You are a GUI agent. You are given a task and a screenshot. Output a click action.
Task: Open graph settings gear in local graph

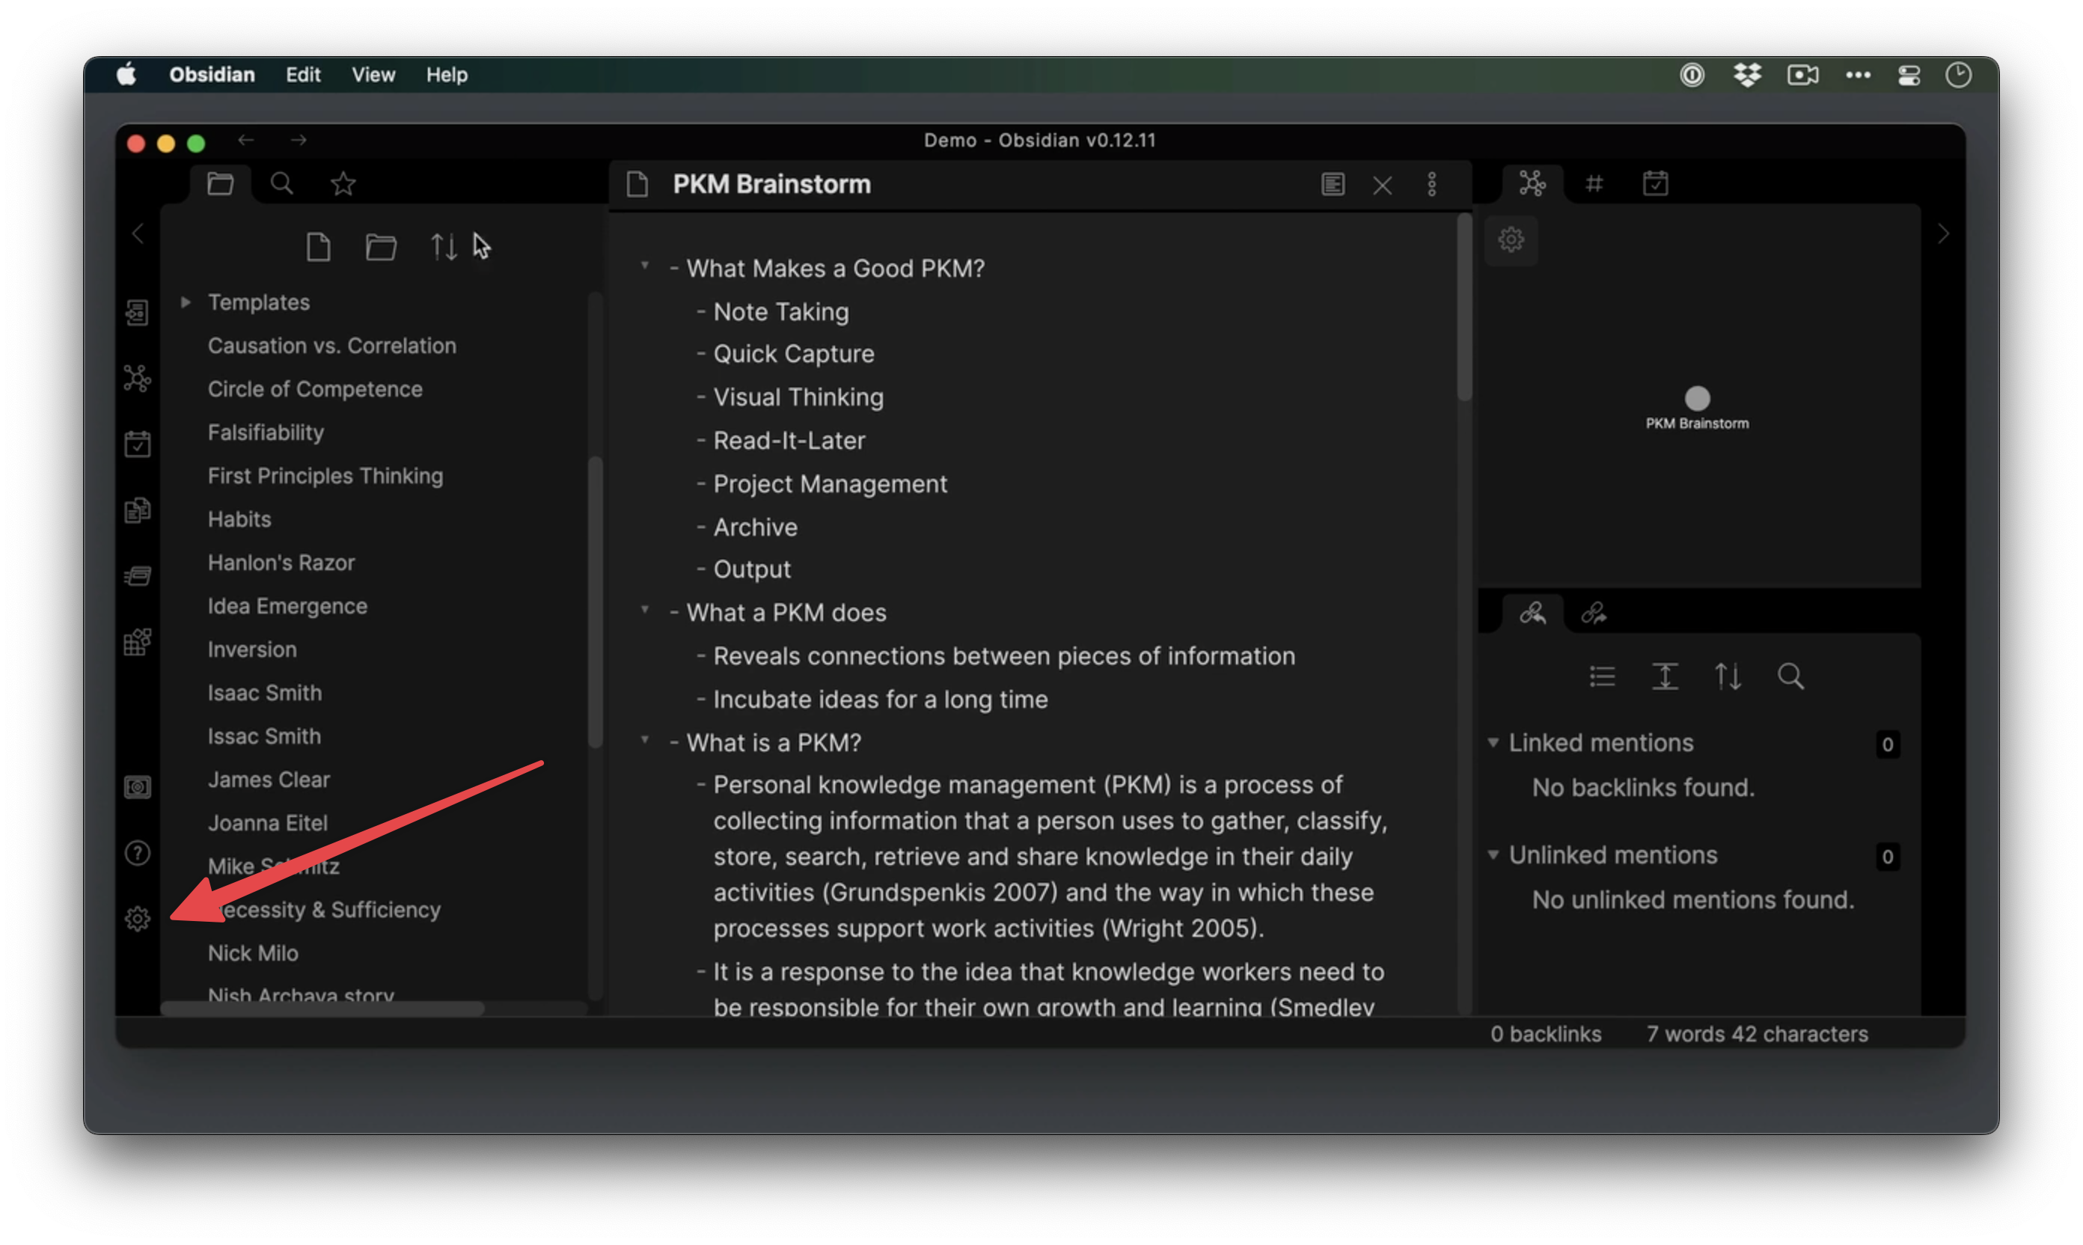[x=1511, y=240]
